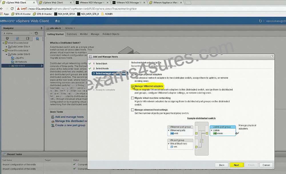Click the refresh icon beside Administrator

(260, 21)
